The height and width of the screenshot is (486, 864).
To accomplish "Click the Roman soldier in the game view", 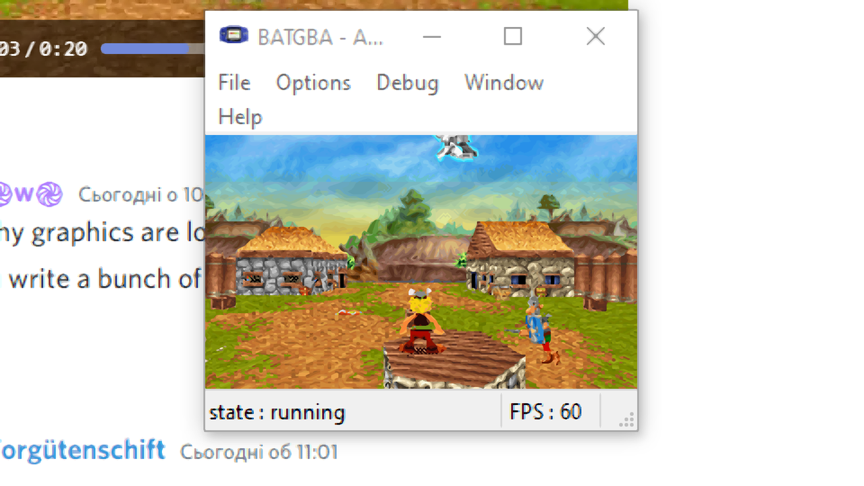I will click(x=539, y=327).
